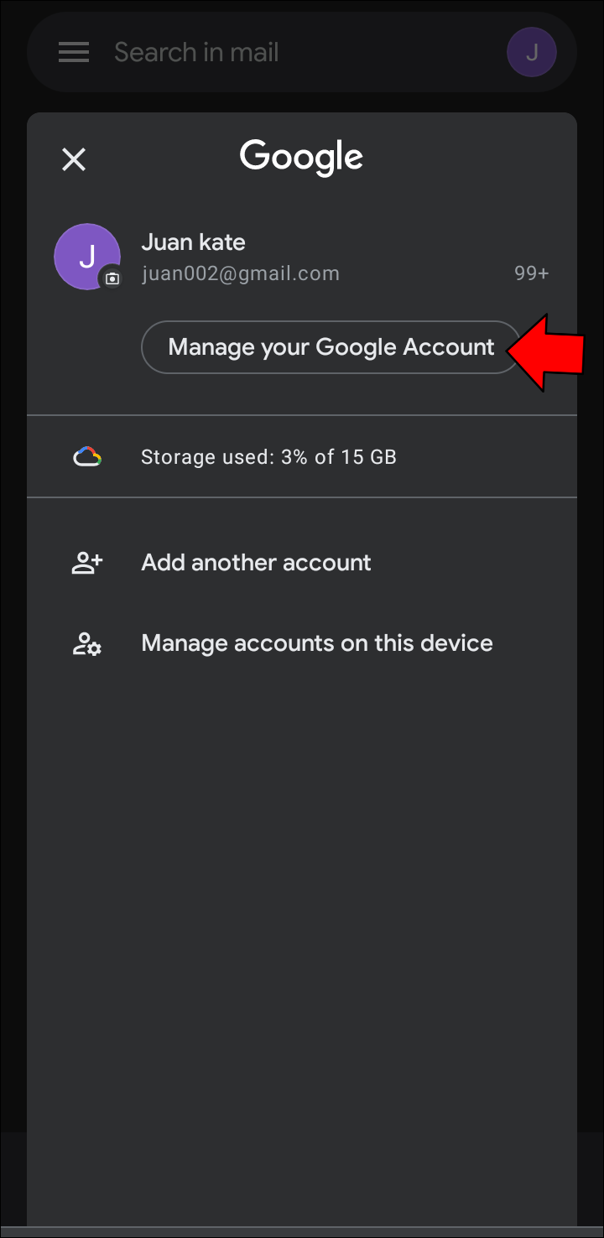Image resolution: width=604 pixels, height=1238 pixels.
Task: Select Add another account
Action: pos(256,563)
